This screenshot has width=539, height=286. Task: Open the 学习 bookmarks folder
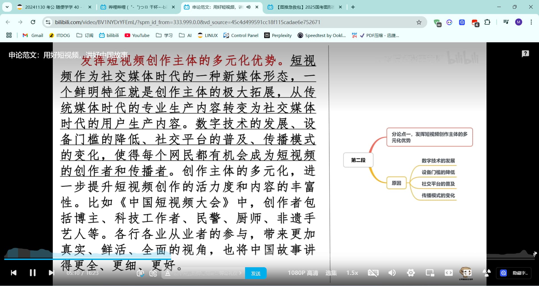point(164,35)
